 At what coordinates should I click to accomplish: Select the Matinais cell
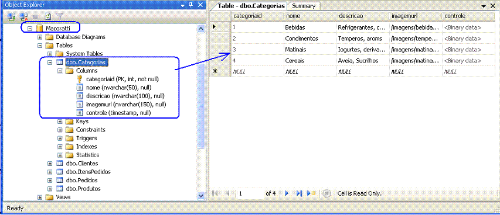pos(310,50)
